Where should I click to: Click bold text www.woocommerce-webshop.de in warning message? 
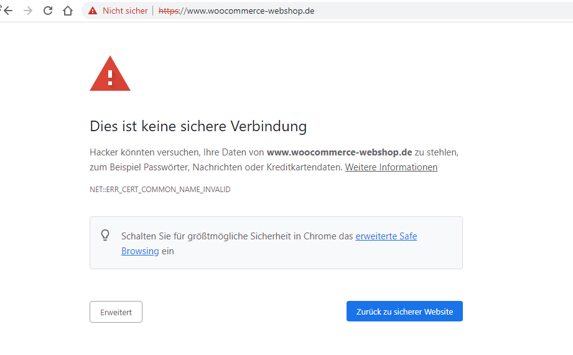coord(340,152)
